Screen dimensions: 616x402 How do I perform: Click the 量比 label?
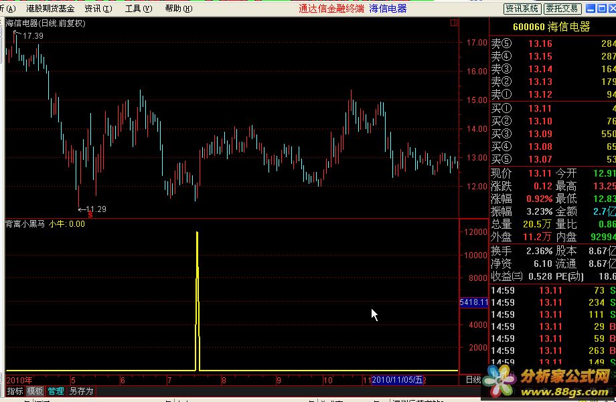point(566,224)
